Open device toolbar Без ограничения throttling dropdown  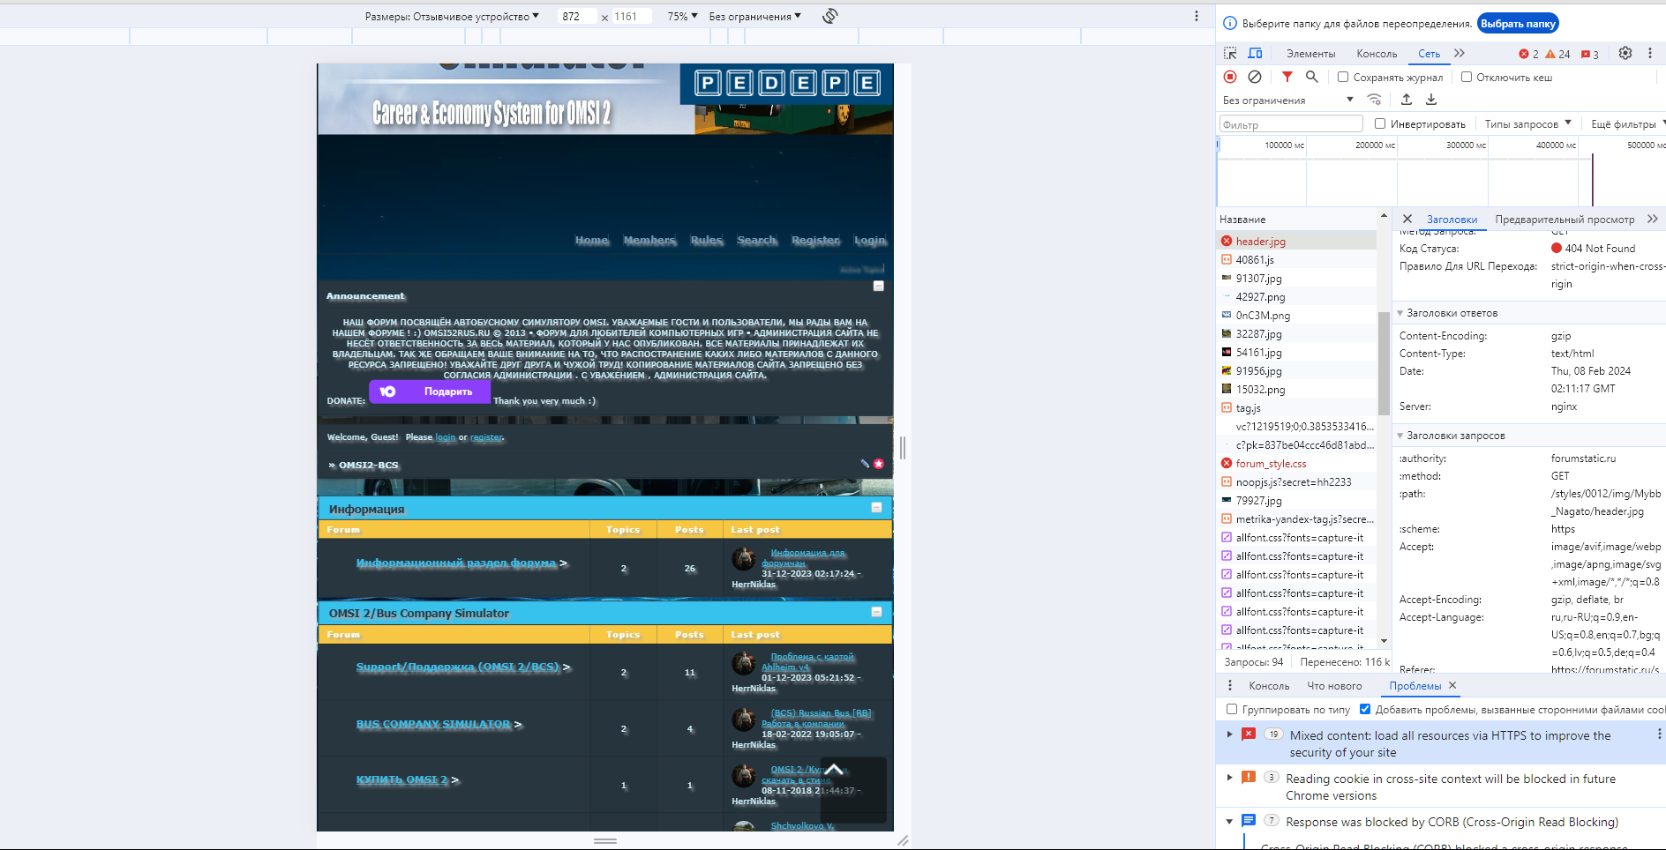click(755, 16)
